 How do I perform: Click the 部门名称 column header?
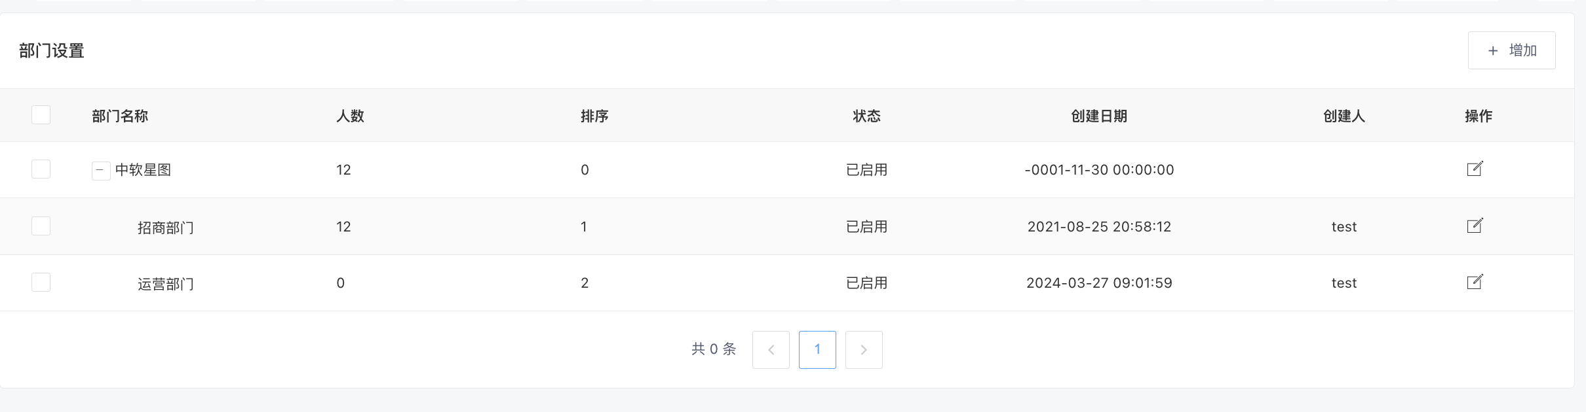point(120,116)
